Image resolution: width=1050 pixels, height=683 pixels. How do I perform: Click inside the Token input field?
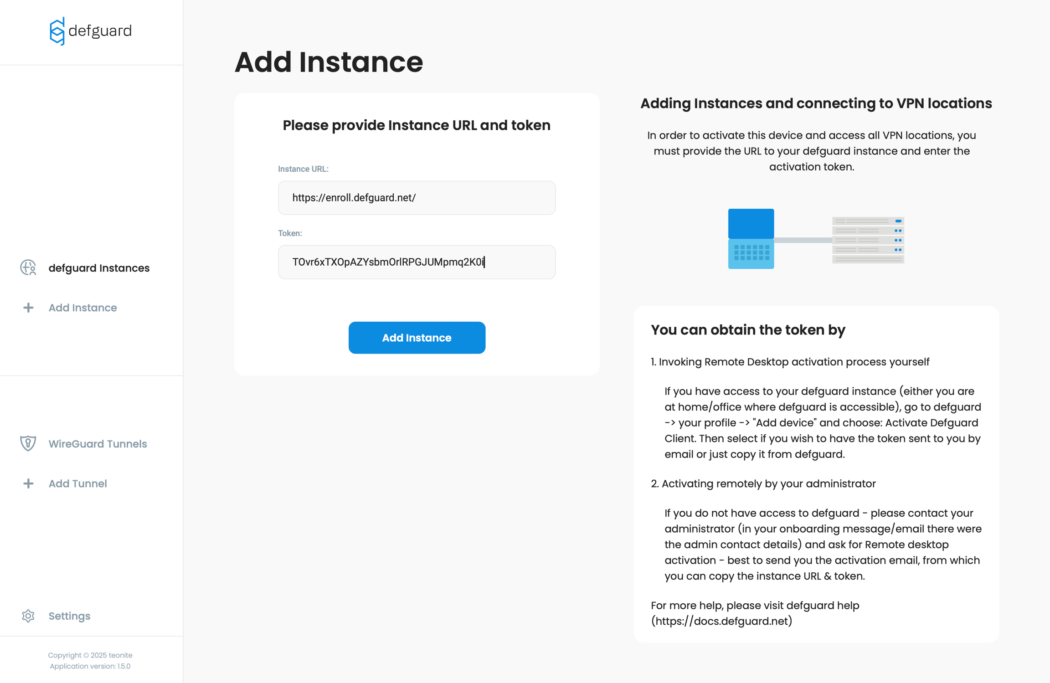pyautogui.click(x=417, y=262)
